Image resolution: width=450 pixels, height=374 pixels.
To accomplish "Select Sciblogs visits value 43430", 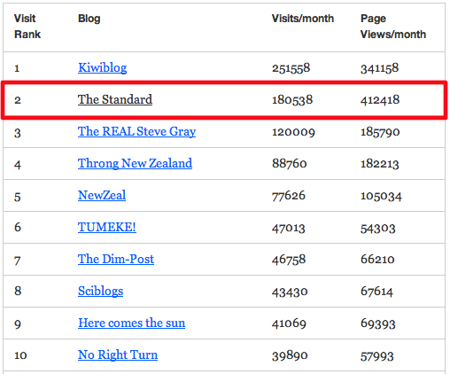I will [x=290, y=292].
